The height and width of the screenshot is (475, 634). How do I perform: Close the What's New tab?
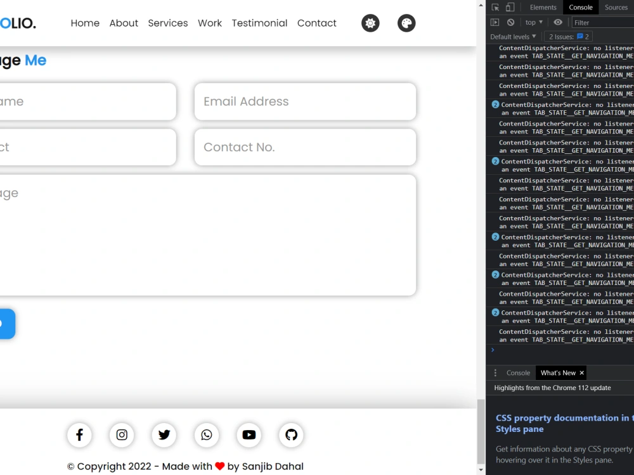coord(582,373)
